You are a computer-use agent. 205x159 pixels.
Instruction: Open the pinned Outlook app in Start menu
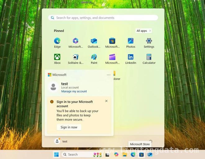[94, 43]
